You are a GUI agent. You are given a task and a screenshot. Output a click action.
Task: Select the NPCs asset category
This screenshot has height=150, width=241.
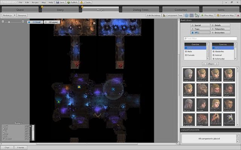(x=200, y=33)
